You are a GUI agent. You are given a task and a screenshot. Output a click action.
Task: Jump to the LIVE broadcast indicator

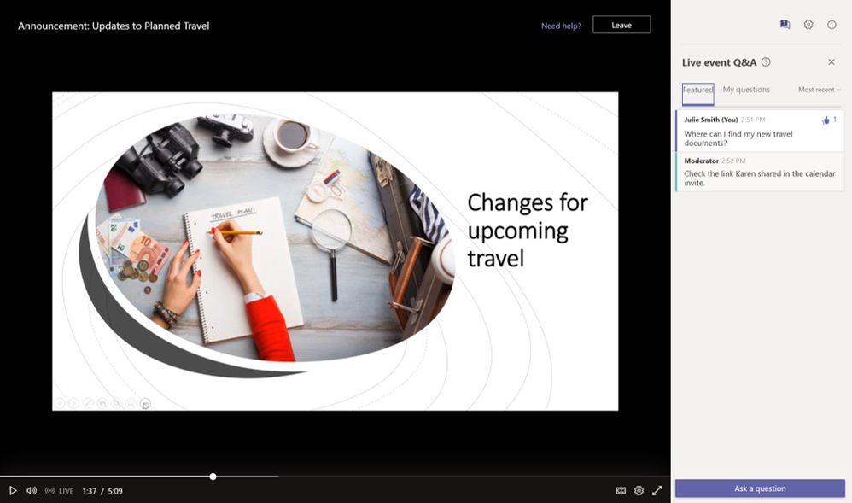60,491
